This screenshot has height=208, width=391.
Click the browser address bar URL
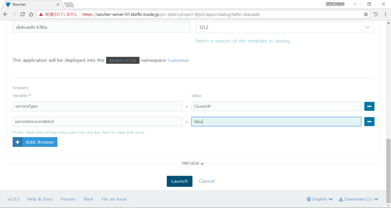tap(171, 15)
